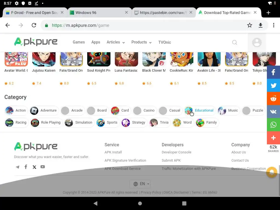Select the Word category
The width and height of the screenshot is (280, 210).
(183, 122)
